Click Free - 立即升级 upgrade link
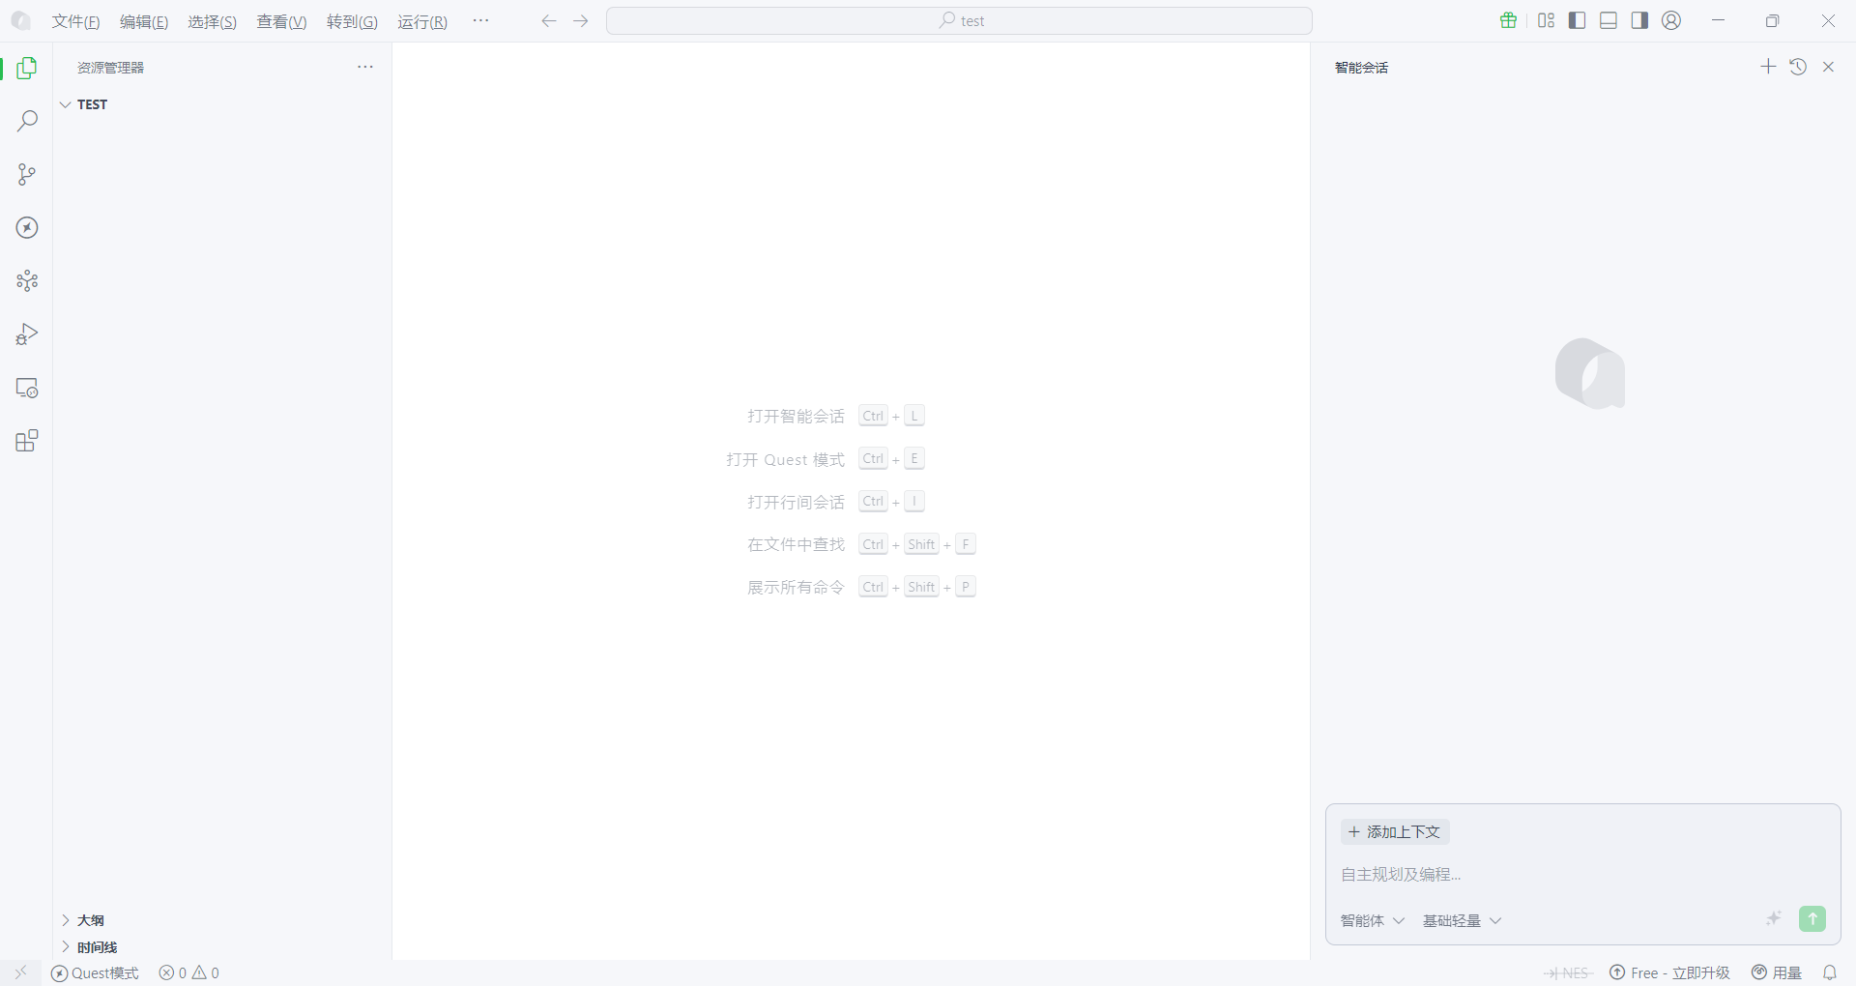This screenshot has height=986, width=1856. pyautogui.click(x=1669, y=972)
